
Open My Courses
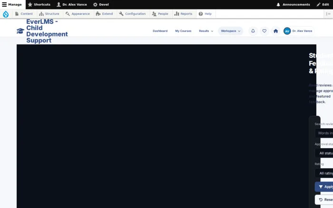[183, 31]
